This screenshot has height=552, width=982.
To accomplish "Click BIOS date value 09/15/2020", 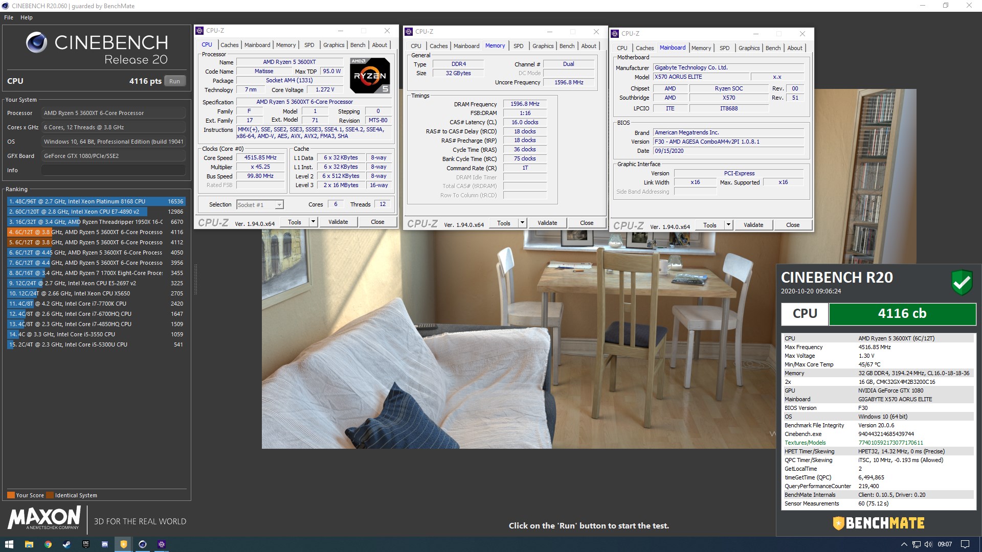I will click(728, 151).
